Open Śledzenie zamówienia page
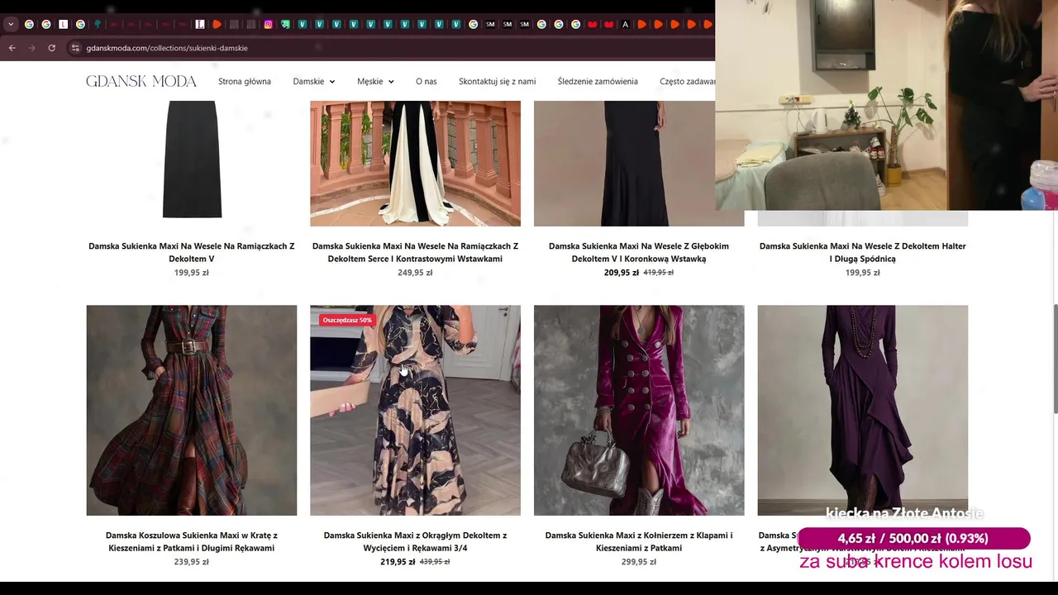 [598, 81]
